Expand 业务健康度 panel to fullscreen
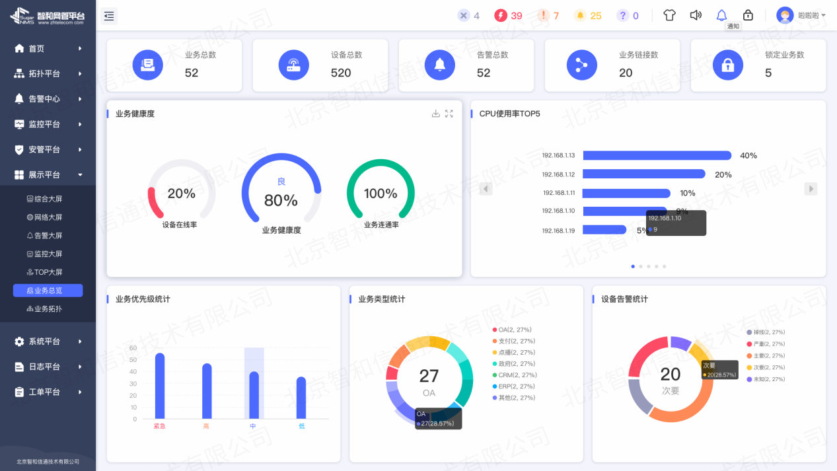 click(449, 114)
